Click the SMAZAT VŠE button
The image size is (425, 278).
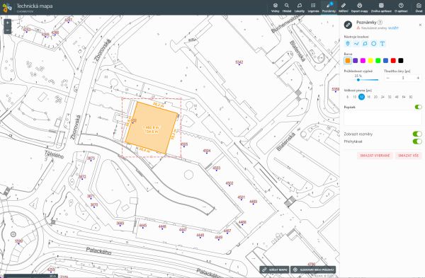point(408,156)
